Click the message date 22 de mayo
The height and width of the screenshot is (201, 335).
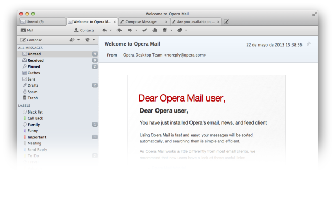point(274,45)
